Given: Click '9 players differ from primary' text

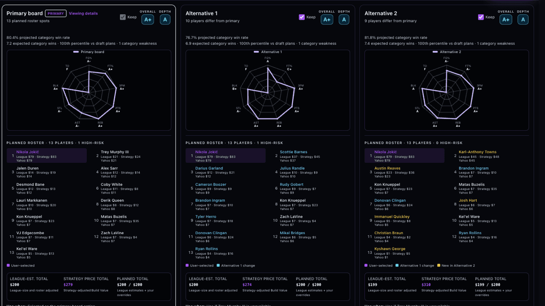Looking at the screenshot, I should pyautogui.click(x=391, y=21).
